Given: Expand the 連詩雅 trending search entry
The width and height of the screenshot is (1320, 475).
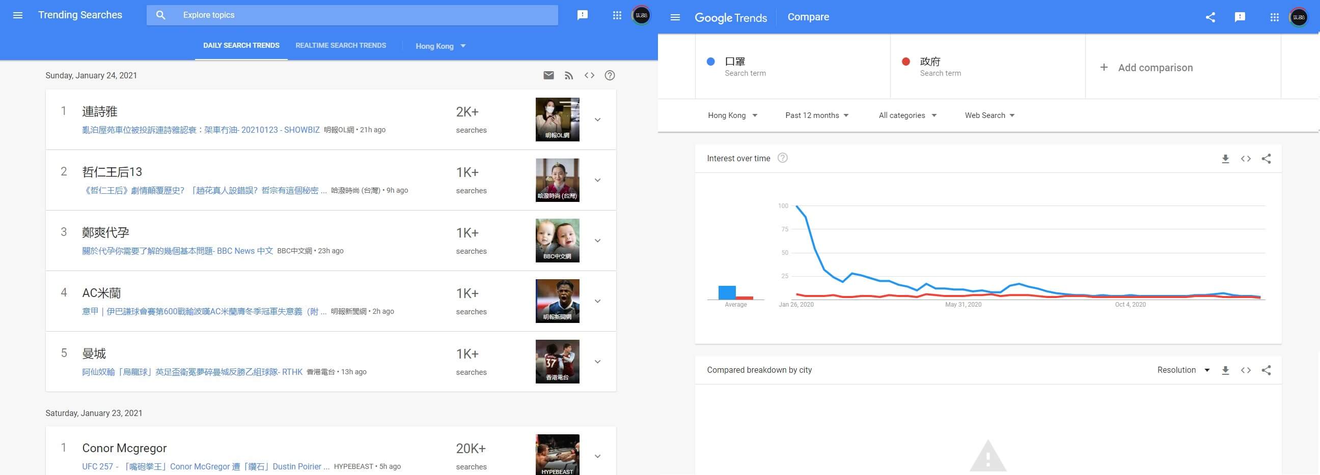Looking at the screenshot, I should point(597,120).
